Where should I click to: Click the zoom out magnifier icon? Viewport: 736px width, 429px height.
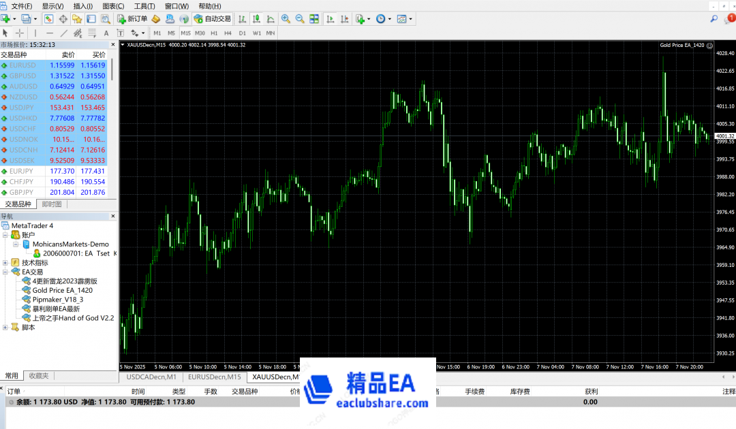pos(299,19)
